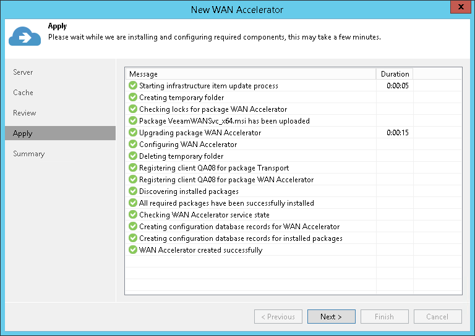This screenshot has width=475, height=336.
Task: Select the Review step
Action: [x=25, y=113]
